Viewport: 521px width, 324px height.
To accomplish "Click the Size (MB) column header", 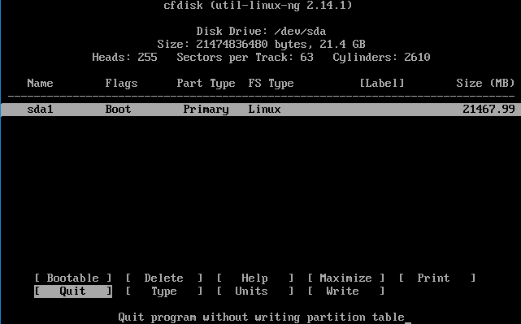I will pyautogui.click(x=485, y=83).
